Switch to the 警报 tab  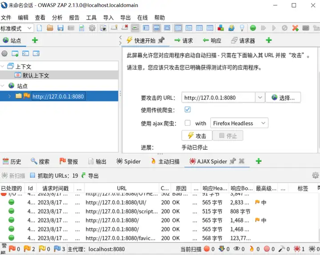coord(68,161)
